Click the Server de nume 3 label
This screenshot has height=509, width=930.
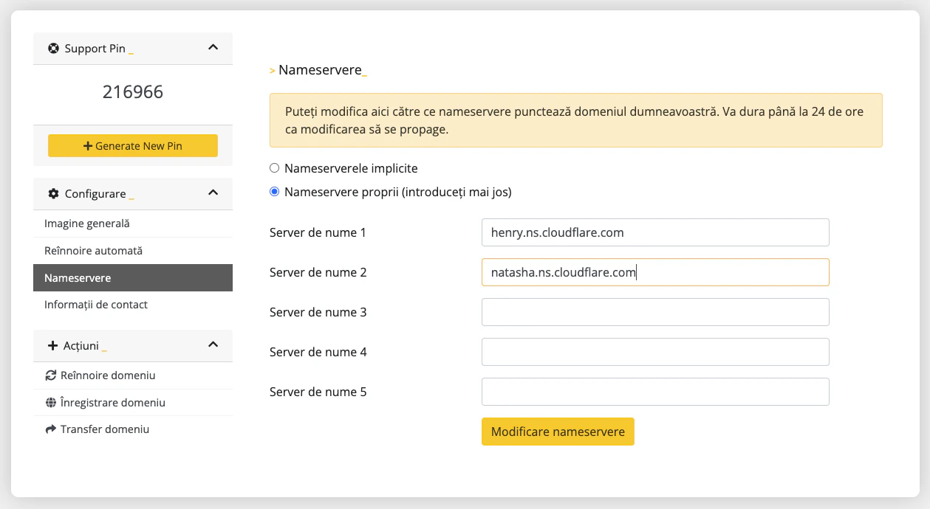(x=318, y=312)
